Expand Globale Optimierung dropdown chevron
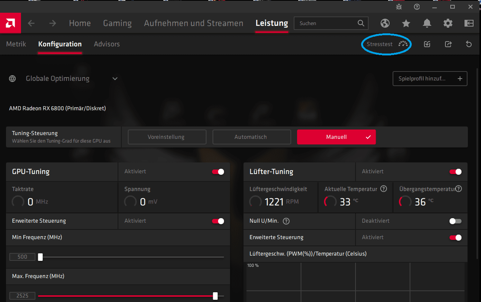Screen dimensions: 481x302 115,79
